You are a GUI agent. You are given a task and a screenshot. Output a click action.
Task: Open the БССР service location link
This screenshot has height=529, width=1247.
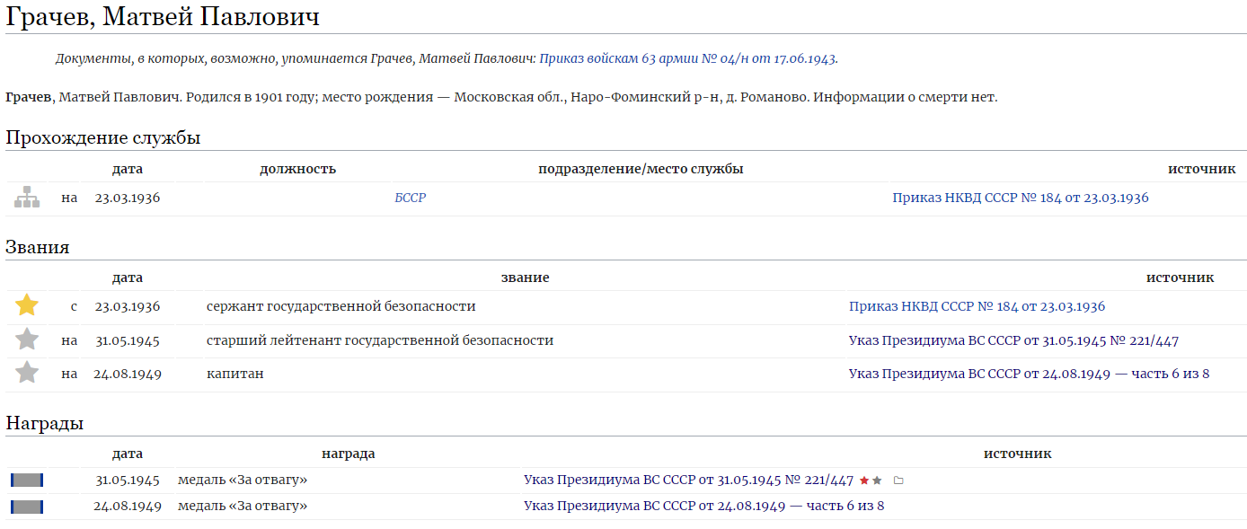[x=410, y=198]
